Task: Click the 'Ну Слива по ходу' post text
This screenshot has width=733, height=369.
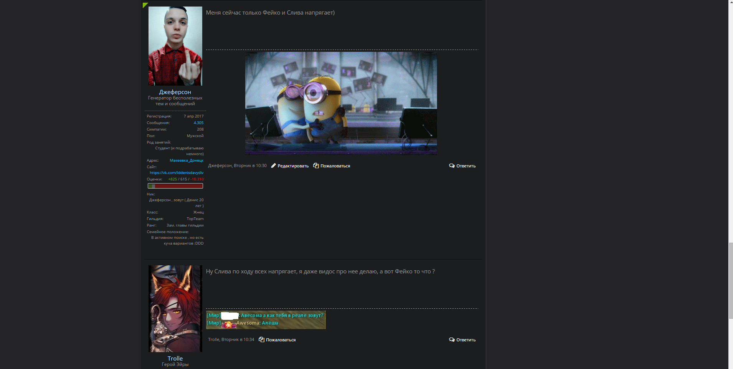Action: [x=320, y=271]
